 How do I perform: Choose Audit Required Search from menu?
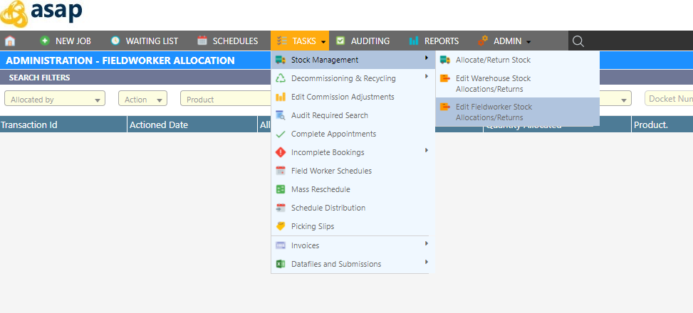pyautogui.click(x=329, y=115)
